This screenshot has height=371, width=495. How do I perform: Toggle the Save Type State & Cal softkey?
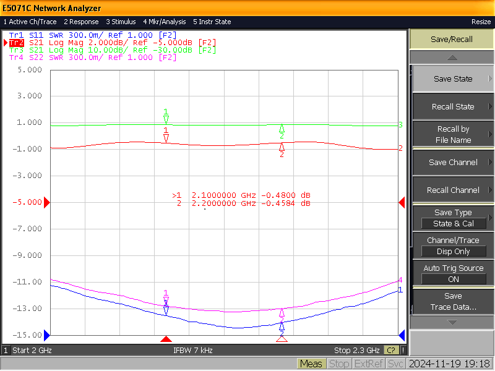(x=454, y=218)
